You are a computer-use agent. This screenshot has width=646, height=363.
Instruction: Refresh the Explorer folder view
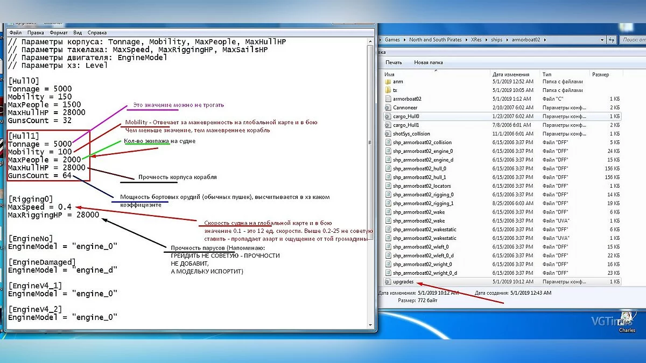tap(611, 39)
